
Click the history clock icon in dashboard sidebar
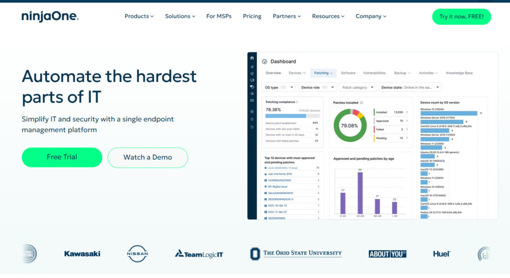pyautogui.click(x=252, y=127)
